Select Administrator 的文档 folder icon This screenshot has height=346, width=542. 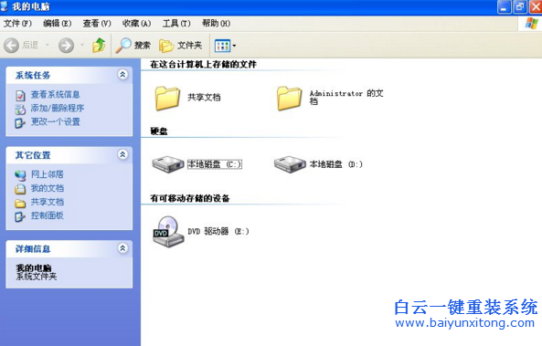tap(290, 99)
